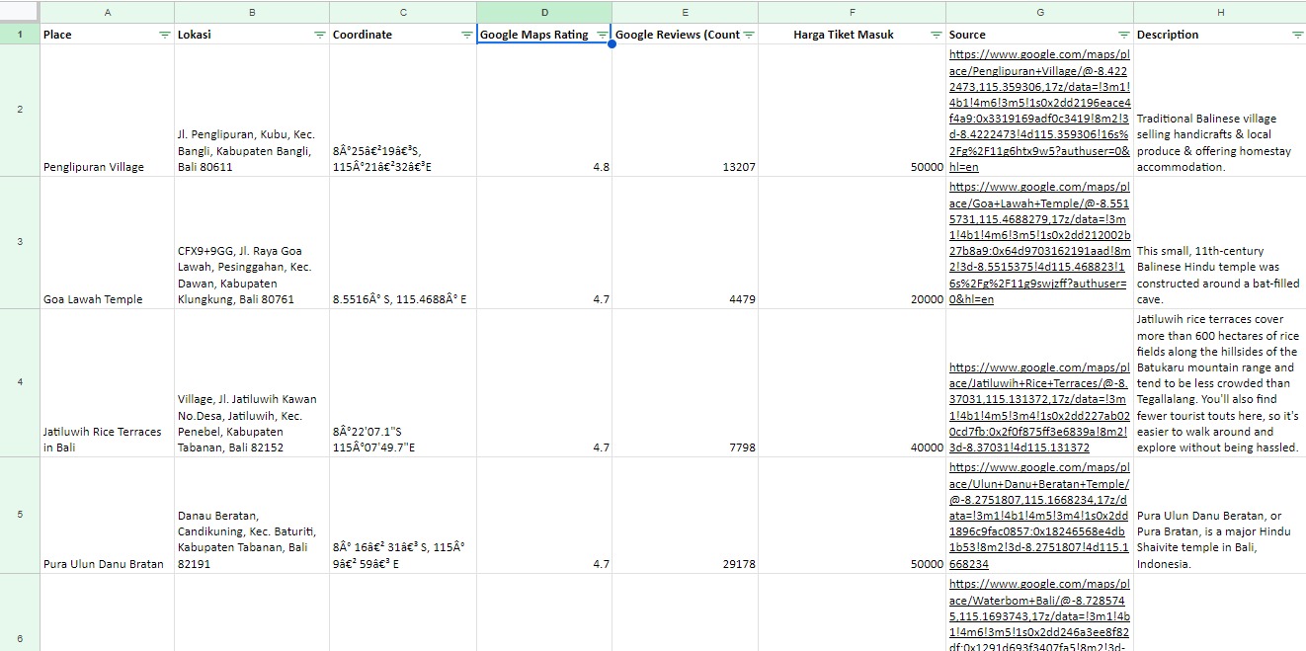The height and width of the screenshot is (651, 1306).
Task: Select row 2 header
Action: [20, 111]
